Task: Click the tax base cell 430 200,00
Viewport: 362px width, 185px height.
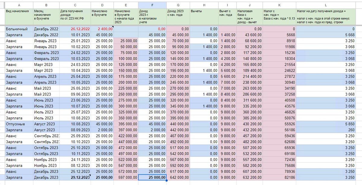Action: pyautogui.click(x=249, y=124)
